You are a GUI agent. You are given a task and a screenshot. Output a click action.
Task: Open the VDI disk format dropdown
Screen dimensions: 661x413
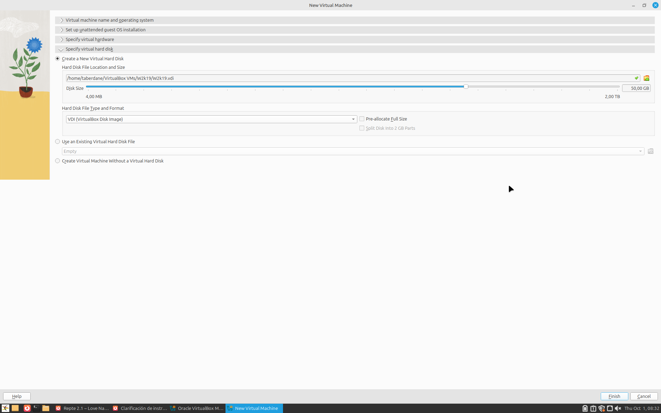211,119
